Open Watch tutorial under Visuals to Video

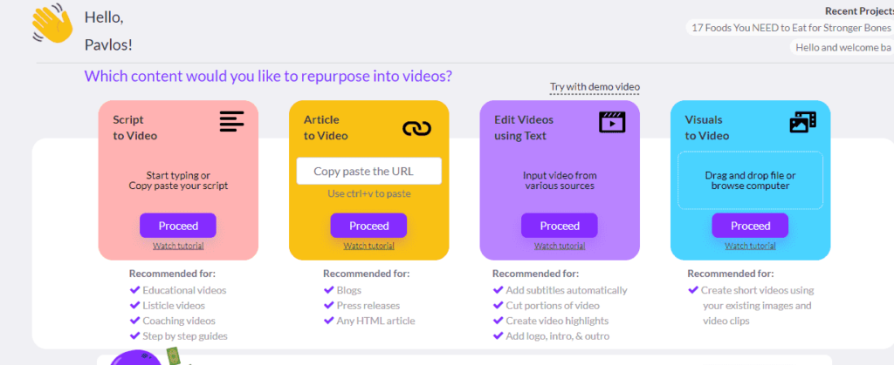(750, 246)
